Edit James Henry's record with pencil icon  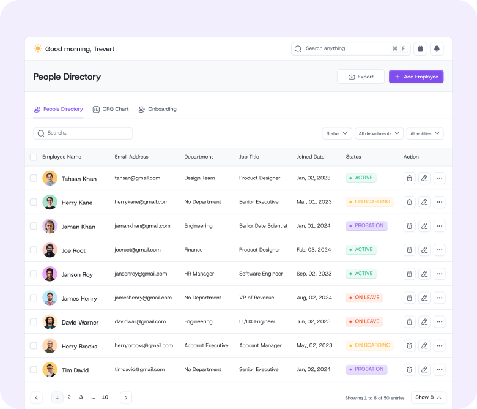coord(424,298)
